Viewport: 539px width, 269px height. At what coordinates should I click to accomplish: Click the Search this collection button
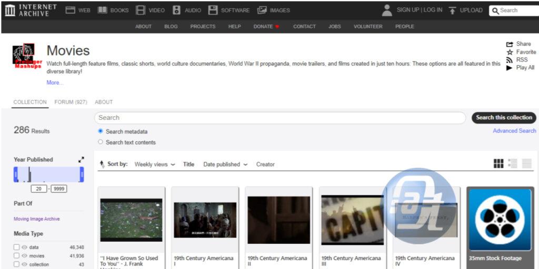[x=504, y=118]
